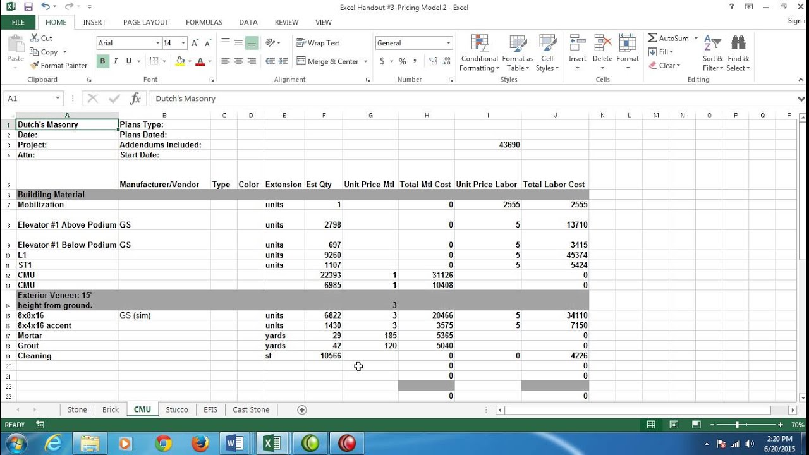The width and height of the screenshot is (809, 455).
Task: Switch to the PAGE LAYOUT tab
Action: tap(146, 22)
